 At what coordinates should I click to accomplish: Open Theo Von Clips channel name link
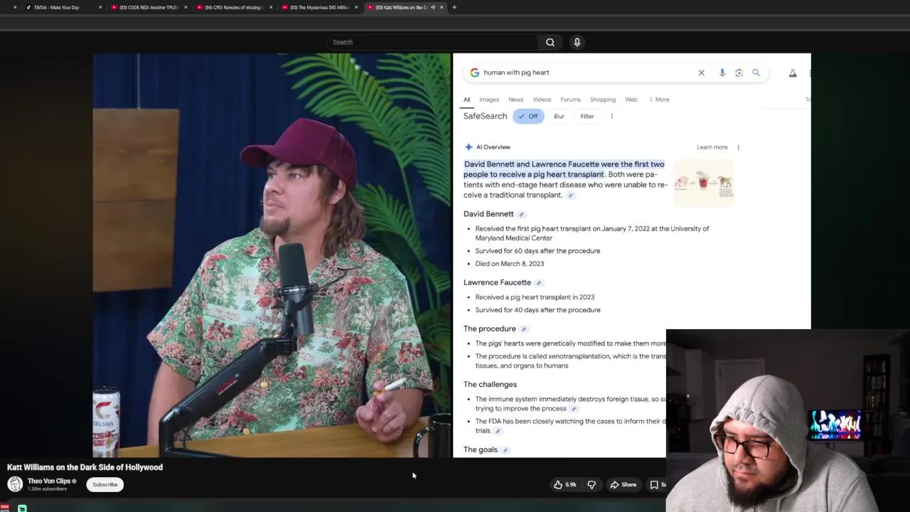coord(49,481)
